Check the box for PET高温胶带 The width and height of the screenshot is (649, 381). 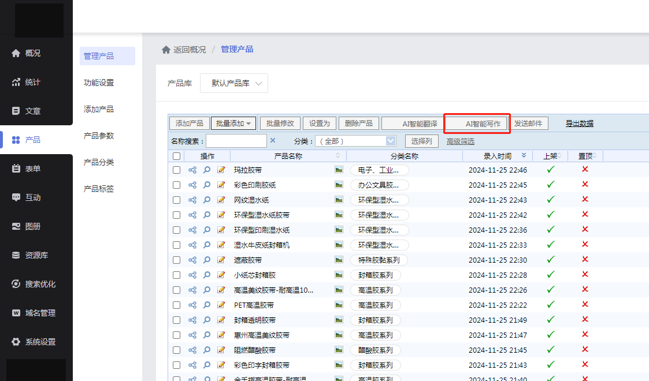point(176,305)
